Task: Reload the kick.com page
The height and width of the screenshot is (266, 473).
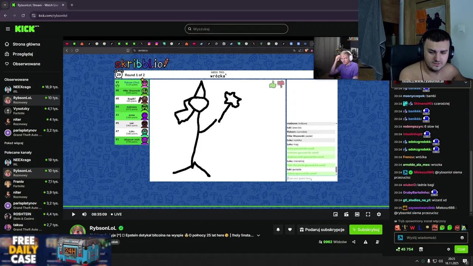Action: [x=23, y=16]
